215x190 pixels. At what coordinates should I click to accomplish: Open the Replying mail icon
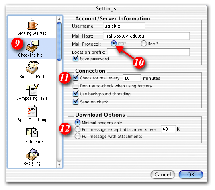click(32, 154)
